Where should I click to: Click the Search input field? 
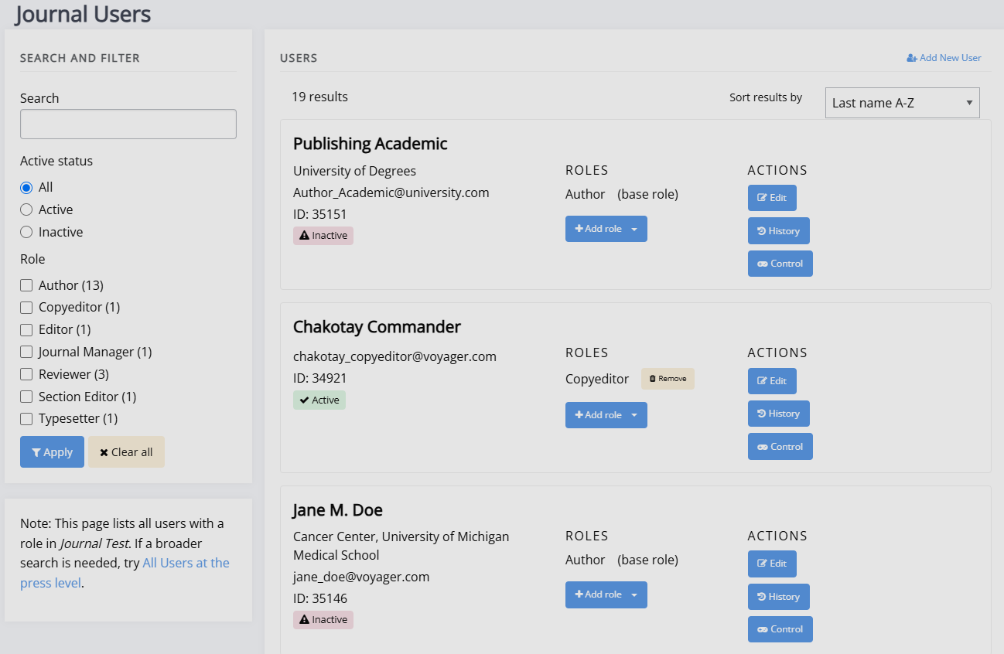pos(128,124)
